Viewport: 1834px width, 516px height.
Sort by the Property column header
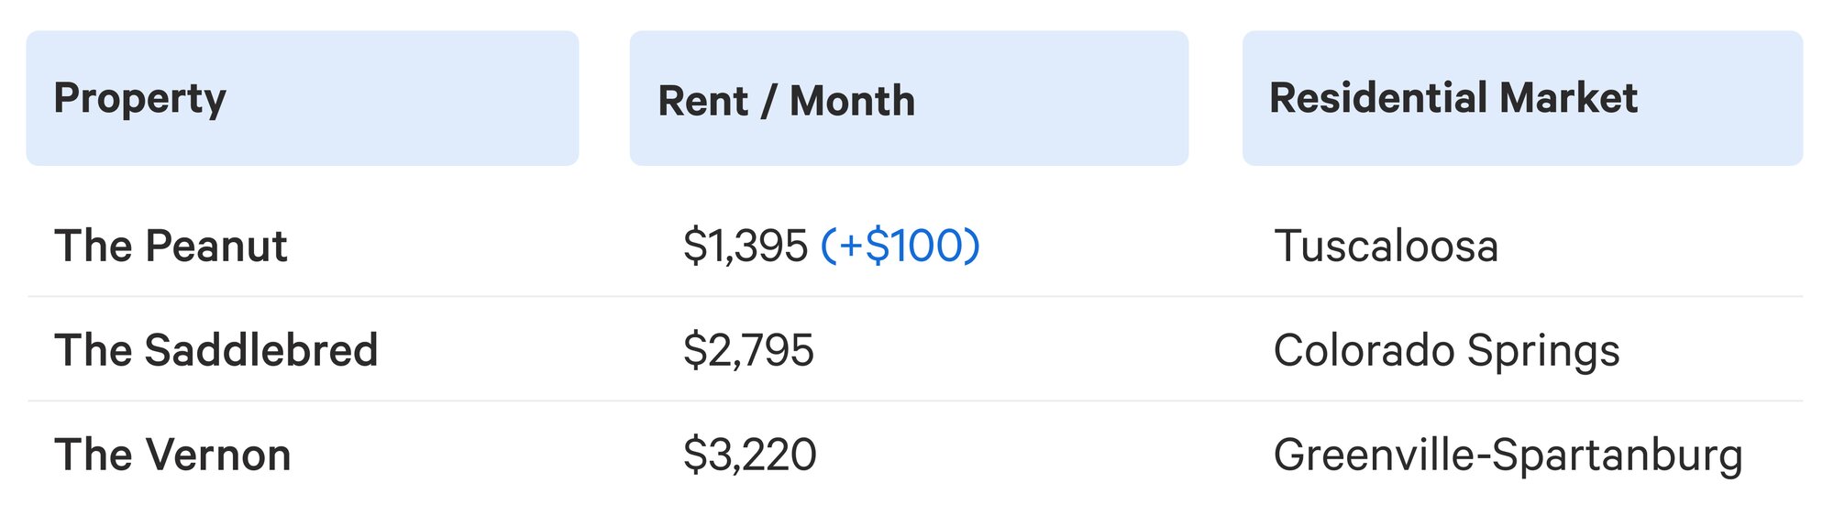point(303,98)
